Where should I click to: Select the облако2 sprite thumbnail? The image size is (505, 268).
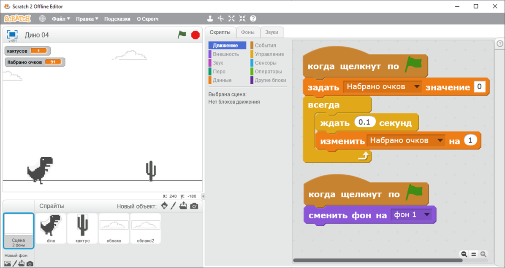coord(146,228)
